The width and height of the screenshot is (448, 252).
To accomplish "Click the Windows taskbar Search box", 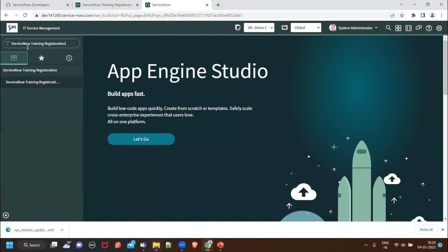I will 32,245.
